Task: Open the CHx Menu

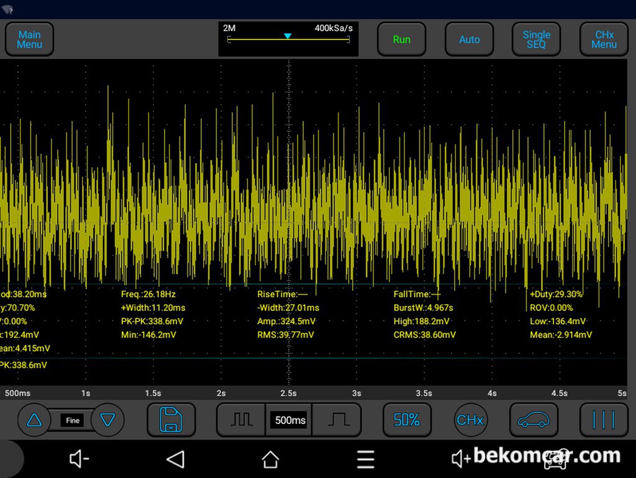Action: pos(604,40)
